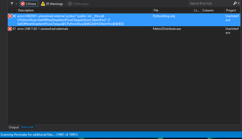Click UserInterface project cell in row 86
242x139 pixels.
[x=232, y=18]
